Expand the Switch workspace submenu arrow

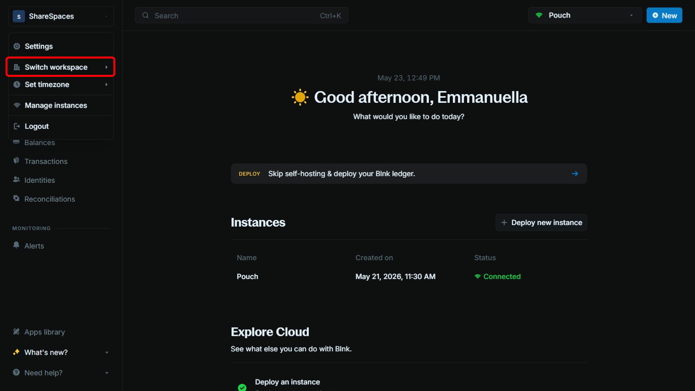tap(106, 67)
